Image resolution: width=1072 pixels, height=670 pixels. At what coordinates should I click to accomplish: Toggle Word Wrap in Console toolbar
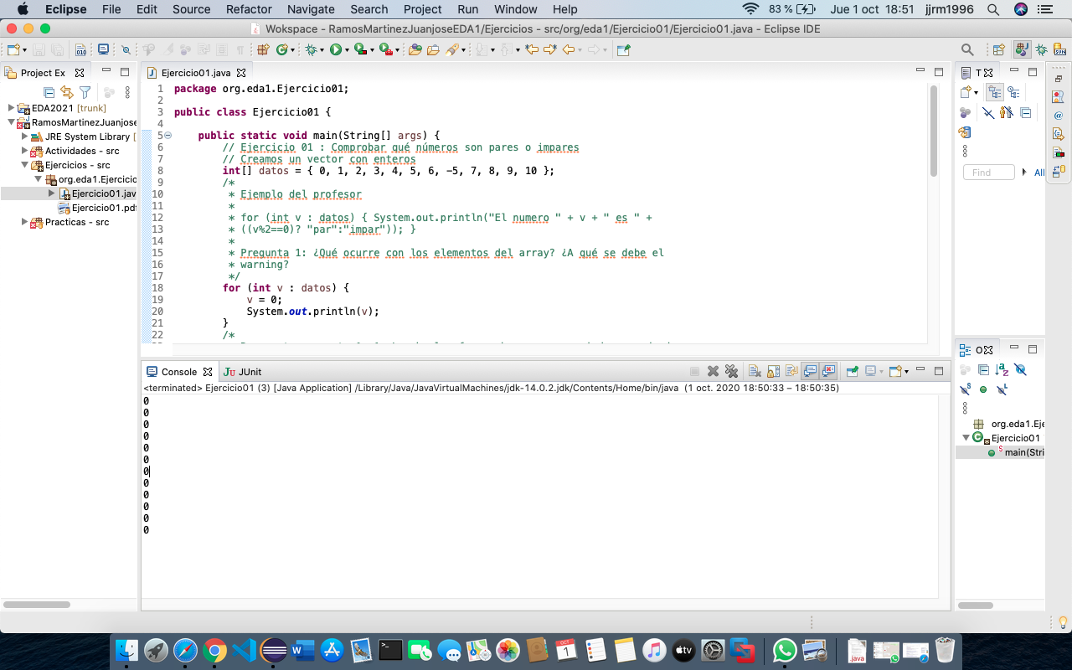[x=791, y=371]
